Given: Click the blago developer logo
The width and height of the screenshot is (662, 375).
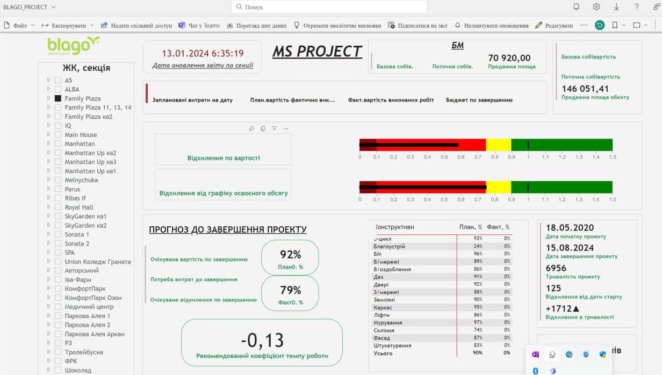Looking at the screenshot, I should click(x=74, y=46).
